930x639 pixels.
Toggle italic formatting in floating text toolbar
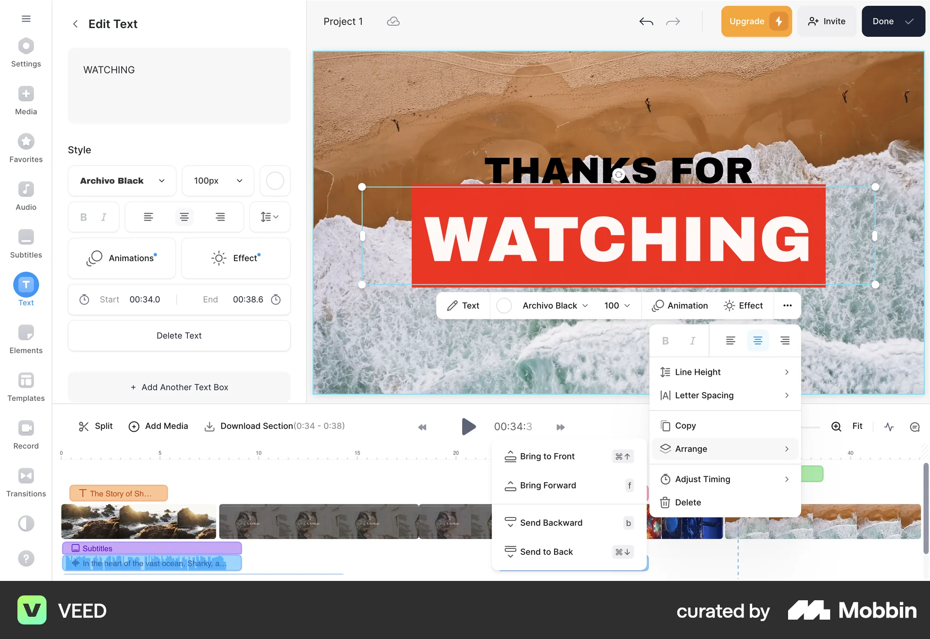coord(692,340)
